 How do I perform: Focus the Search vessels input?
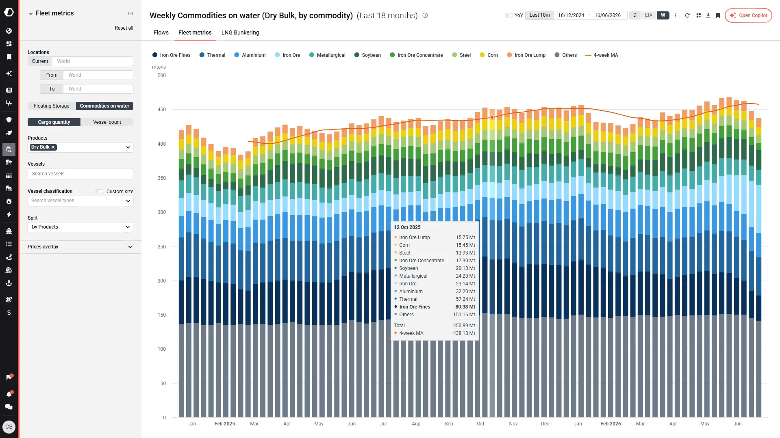click(x=80, y=174)
